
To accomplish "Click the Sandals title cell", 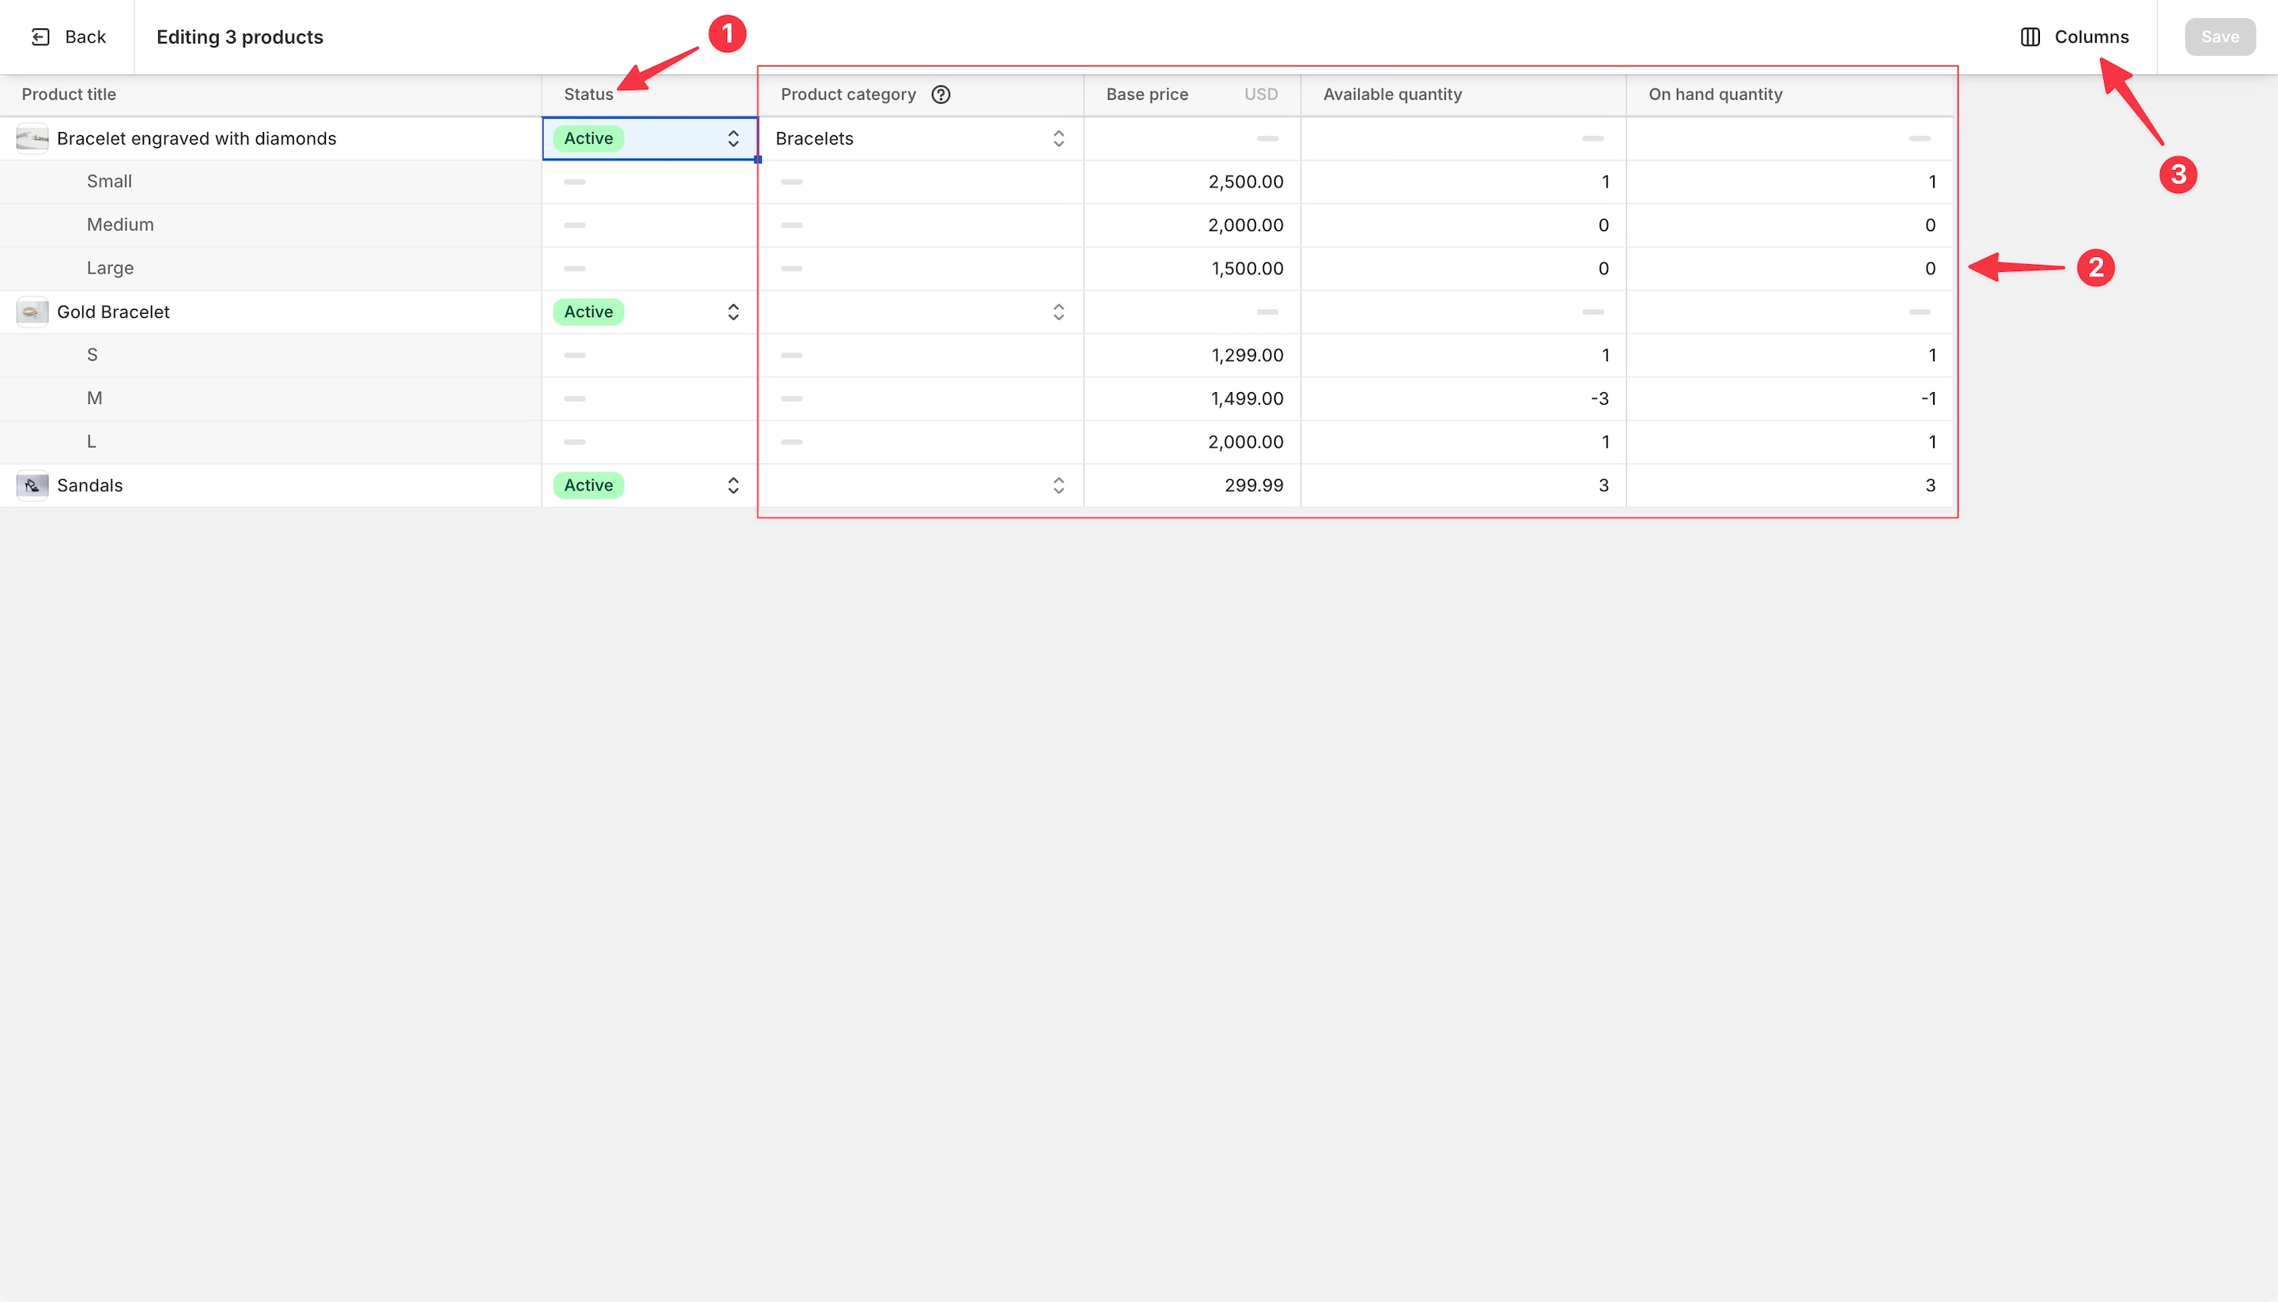I will coord(271,485).
